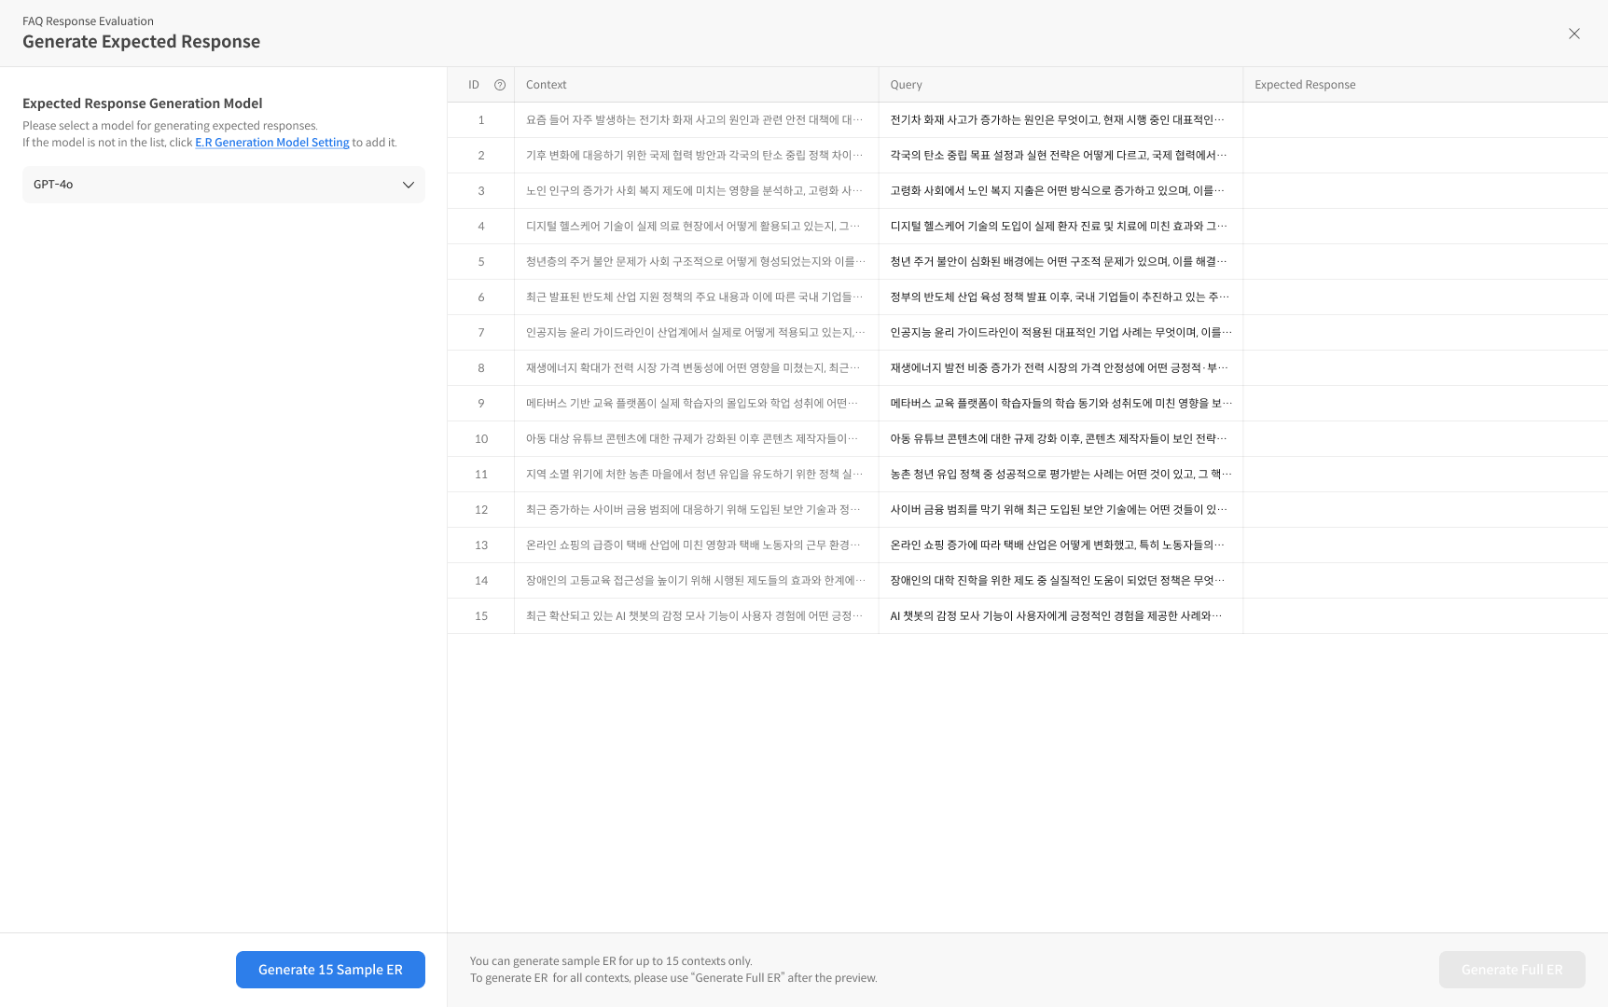The width and height of the screenshot is (1608, 1007).
Task: Click the Context cell in row 2
Action: pyautogui.click(x=694, y=156)
